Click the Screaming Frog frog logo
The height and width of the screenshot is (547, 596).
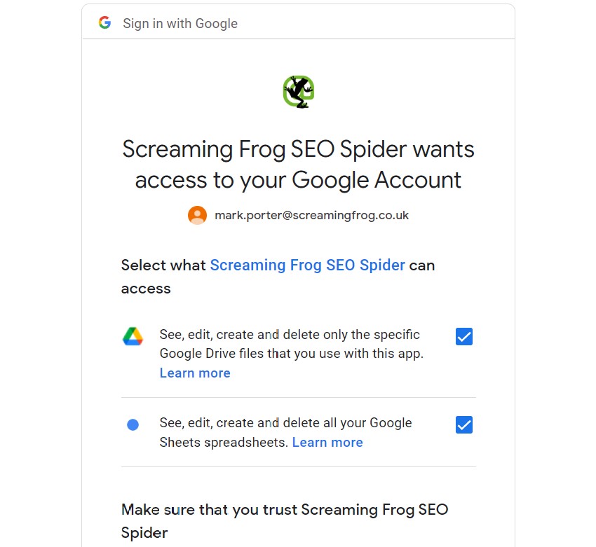point(299,92)
